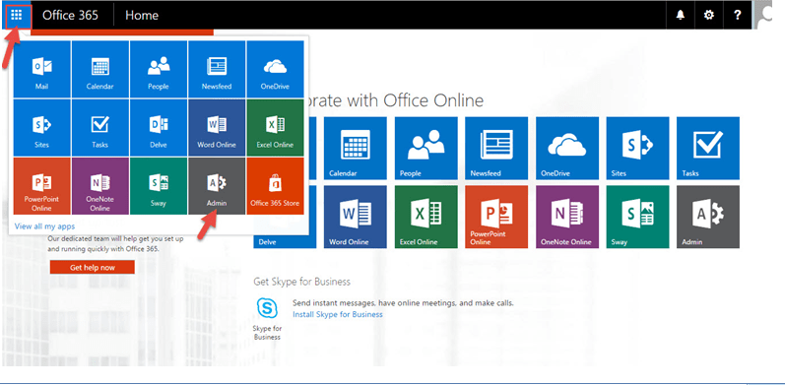Open Sites tile on home page
The width and height of the screenshot is (785, 385).
point(637,149)
